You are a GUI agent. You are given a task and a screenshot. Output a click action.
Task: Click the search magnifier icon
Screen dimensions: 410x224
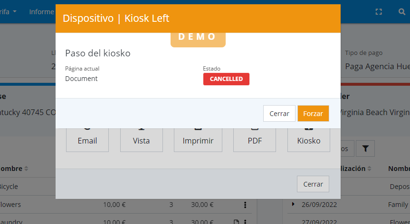coord(402,12)
